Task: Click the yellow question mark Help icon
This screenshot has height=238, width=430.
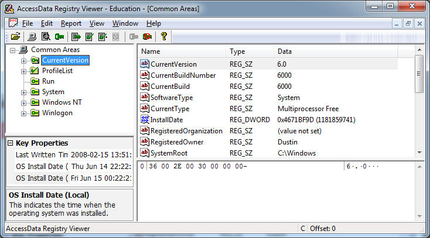Action: pos(163,36)
